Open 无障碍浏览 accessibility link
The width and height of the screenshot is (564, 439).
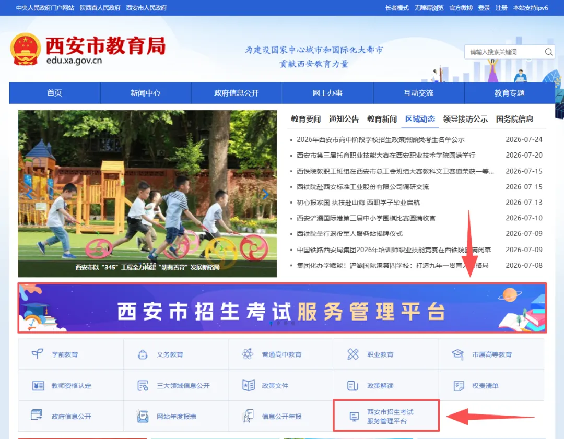coord(429,8)
